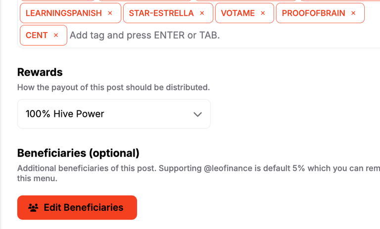Screen dimensions: 380x229
Task: Open the 100% Hive Power rewards dropdown
Action: [x=114, y=114]
